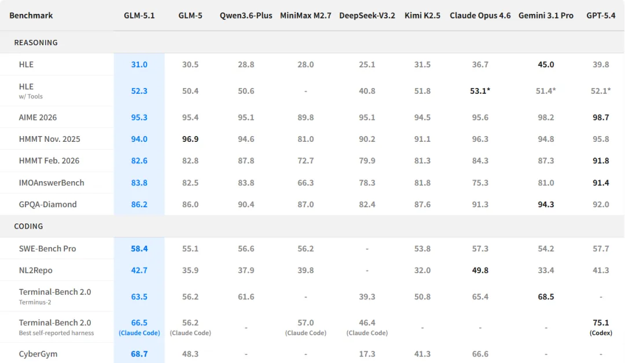Click the GPQA-Diamond row label
625x363 pixels.
48,204
